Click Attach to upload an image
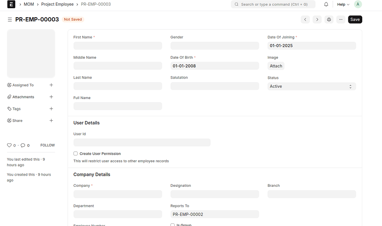The image size is (382, 226). (276, 66)
